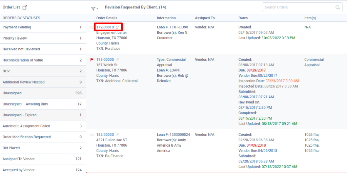The width and height of the screenshot is (347, 173).
Task: Click Revision Requested By Client. (14) title
Action: [x=136, y=7]
